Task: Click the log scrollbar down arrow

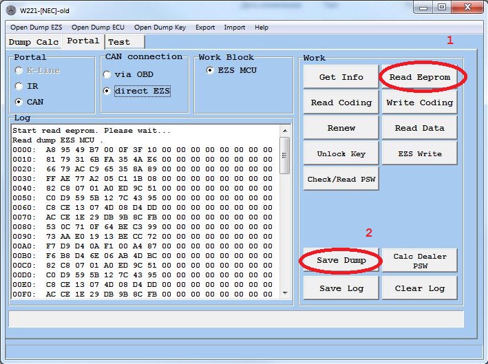Action: (x=285, y=292)
